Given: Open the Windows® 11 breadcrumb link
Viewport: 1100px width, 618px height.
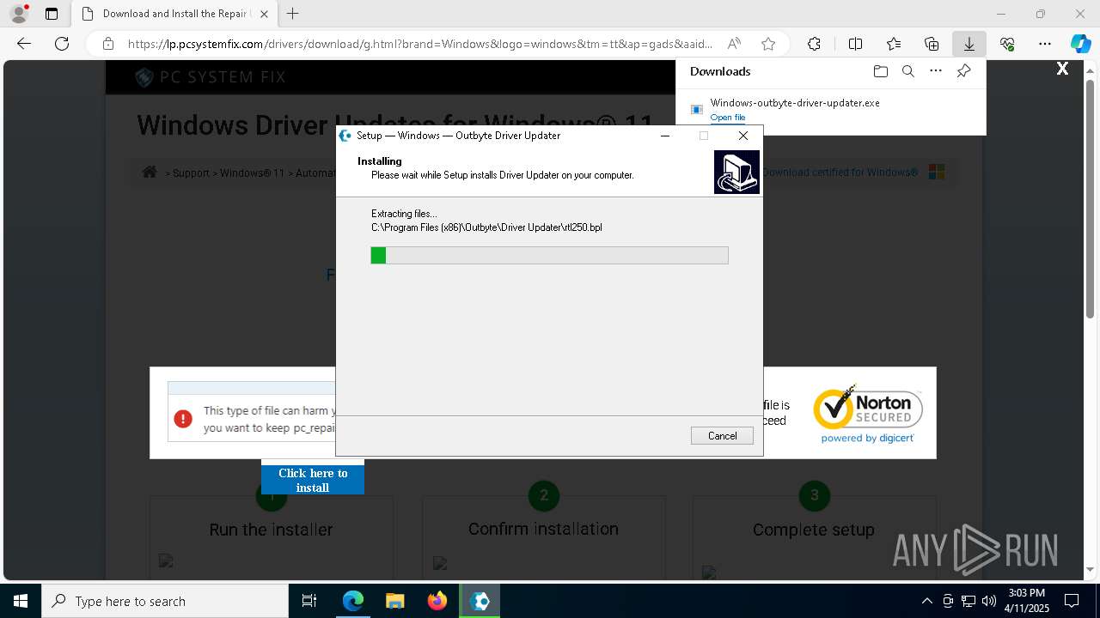Looking at the screenshot, I should coord(252,173).
